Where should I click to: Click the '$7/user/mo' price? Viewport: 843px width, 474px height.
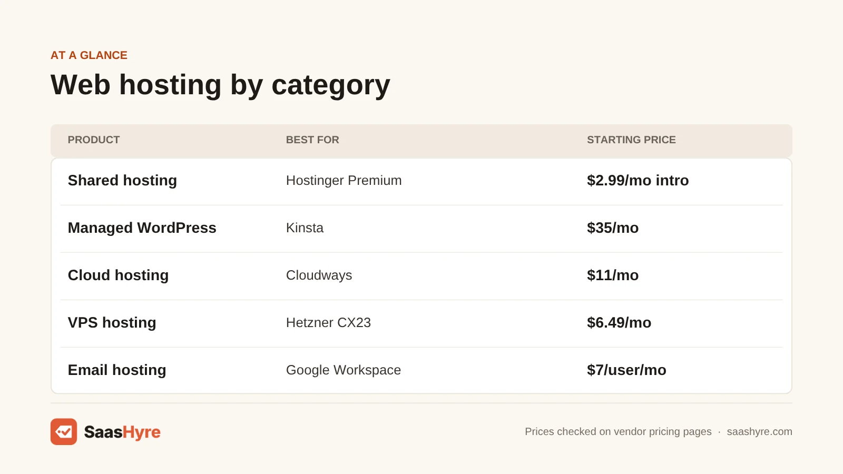tap(626, 370)
